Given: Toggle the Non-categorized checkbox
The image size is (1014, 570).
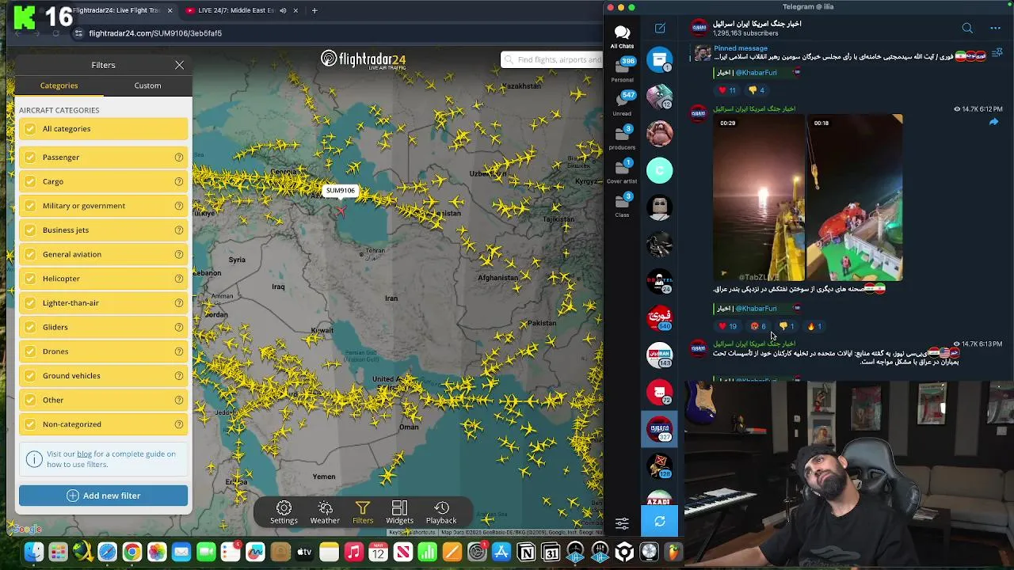Looking at the screenshot, I should coord(30,424).
